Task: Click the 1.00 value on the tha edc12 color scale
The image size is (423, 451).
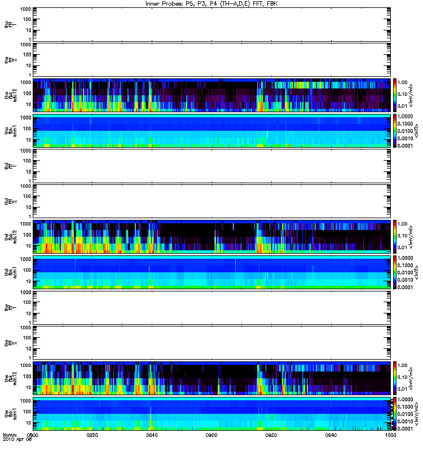Action: (x=402, y=82)
